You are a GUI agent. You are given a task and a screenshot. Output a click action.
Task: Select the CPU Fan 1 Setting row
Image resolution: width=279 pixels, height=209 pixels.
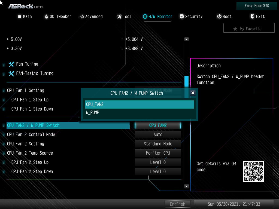pos(26,90)
